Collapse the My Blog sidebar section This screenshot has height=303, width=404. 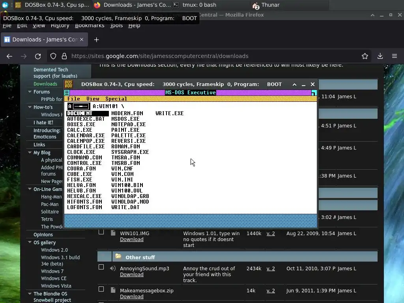(x=30, y=153)
